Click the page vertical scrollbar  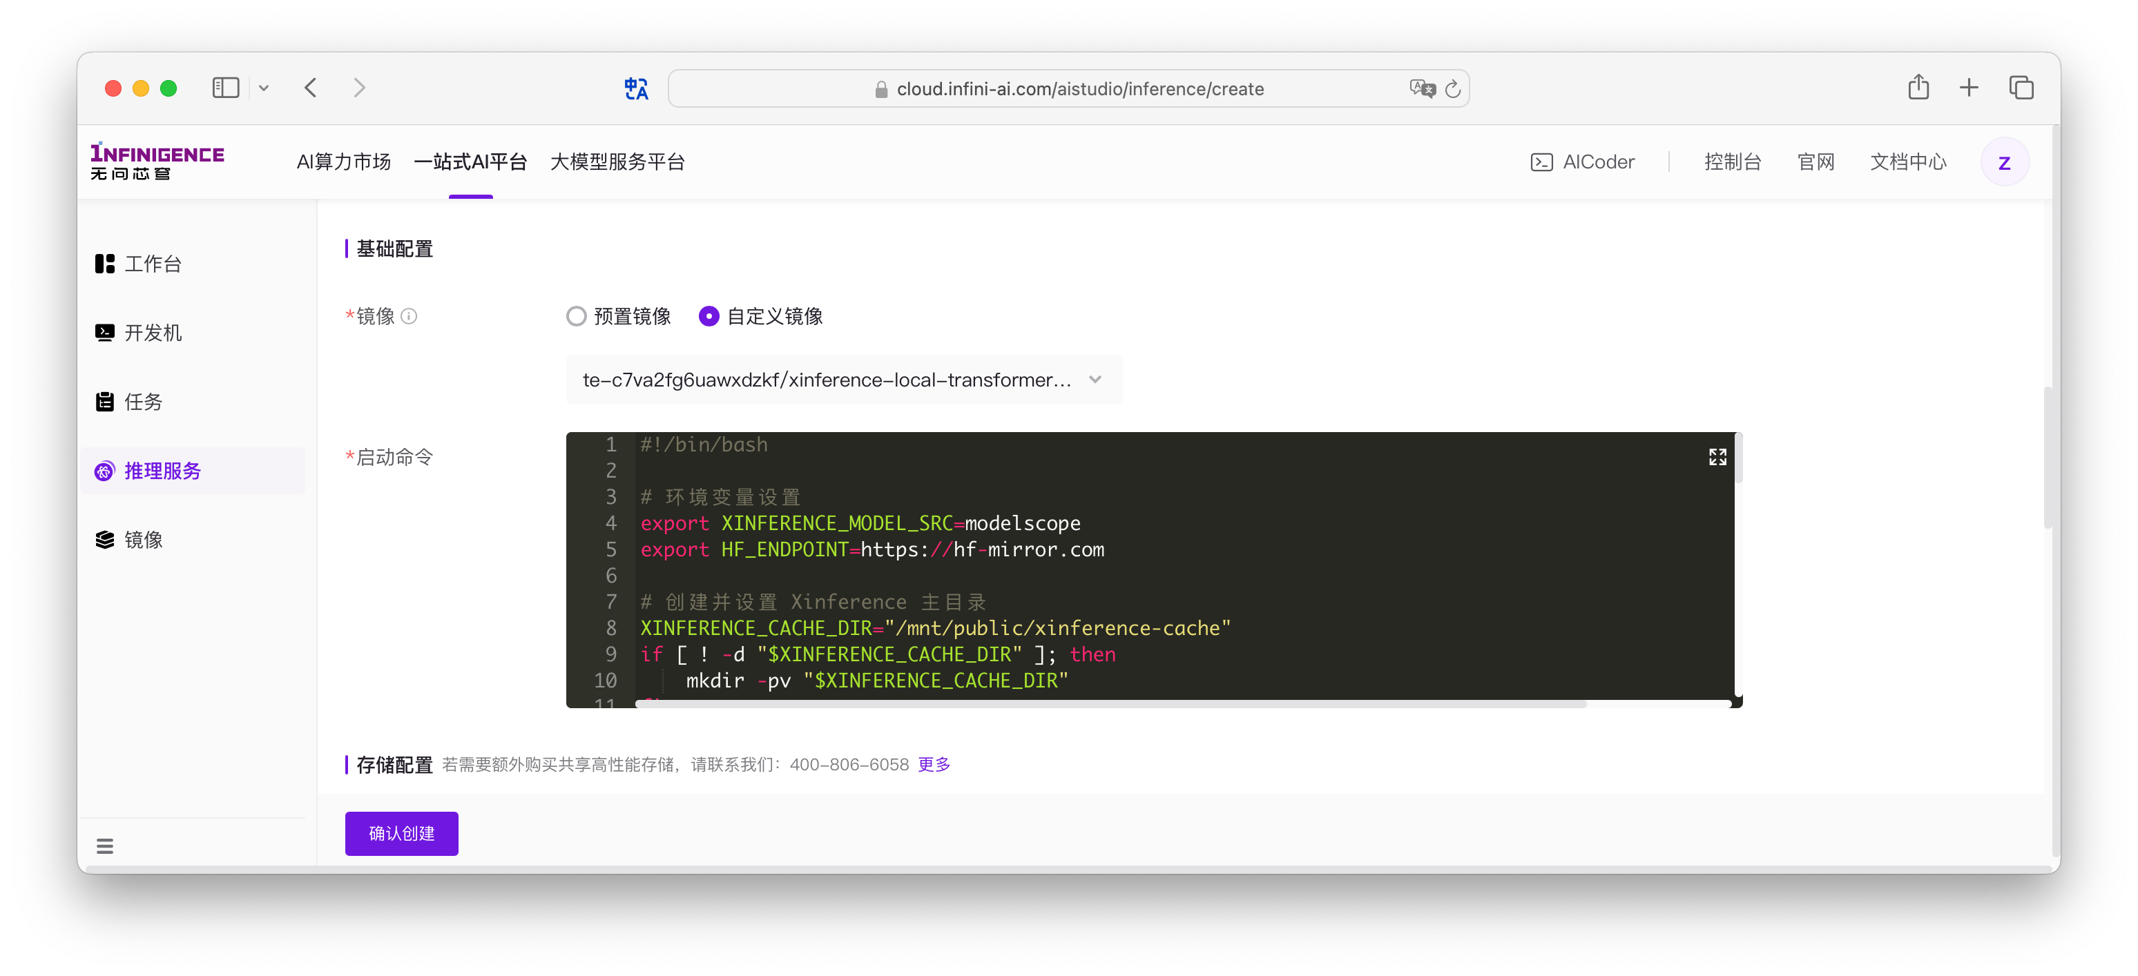click(2048, 456)
